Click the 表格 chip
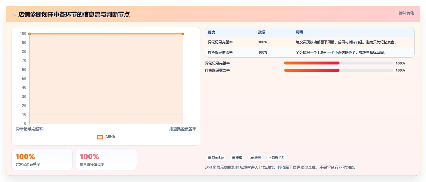This screenshot has width=426, height=182. (237, 157)
